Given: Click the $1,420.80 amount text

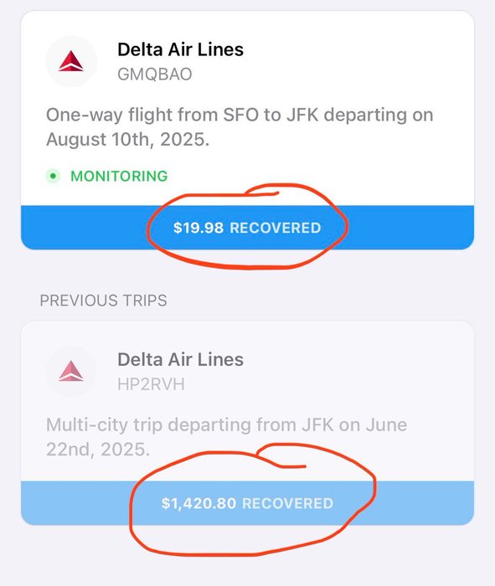Looking at the screenshot, I should [x=199, y=503].
